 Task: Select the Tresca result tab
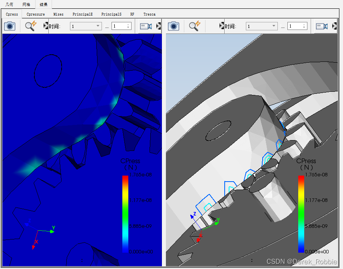click(150, 14)
